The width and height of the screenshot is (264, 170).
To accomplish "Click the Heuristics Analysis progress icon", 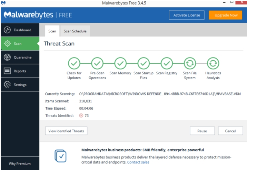I will [213, 63].
